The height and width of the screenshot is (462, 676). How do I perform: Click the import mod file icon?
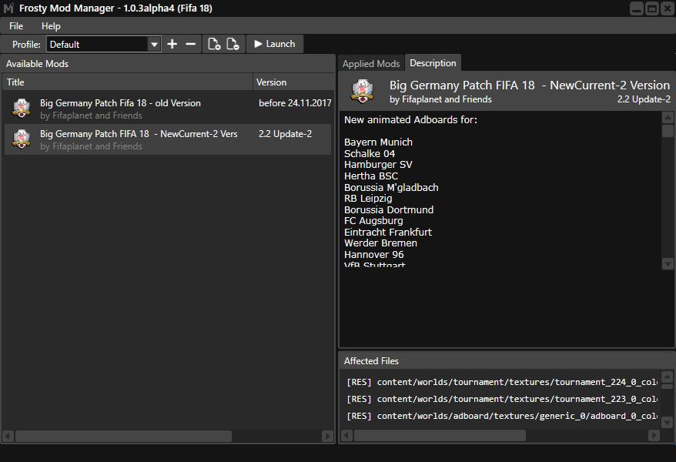pos(214,44)
